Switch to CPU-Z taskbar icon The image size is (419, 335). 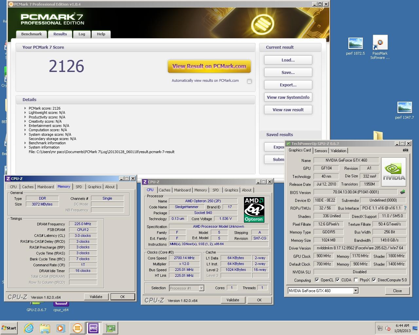(93, 328)
